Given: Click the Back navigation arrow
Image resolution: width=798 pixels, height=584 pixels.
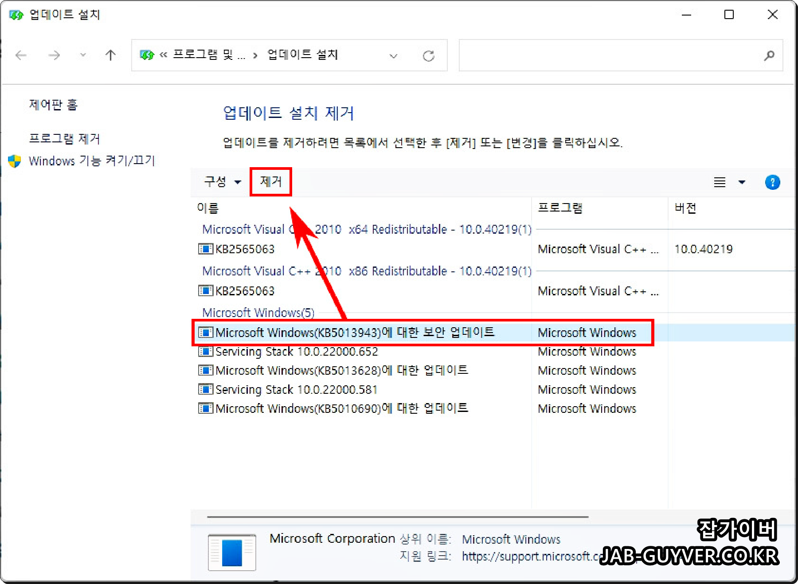Looking at the screenshot, I should pos(21,55).
